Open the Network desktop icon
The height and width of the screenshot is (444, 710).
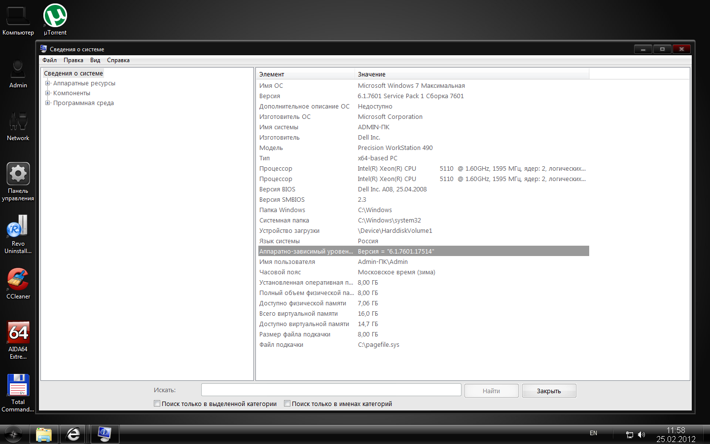tap(18, 126)
